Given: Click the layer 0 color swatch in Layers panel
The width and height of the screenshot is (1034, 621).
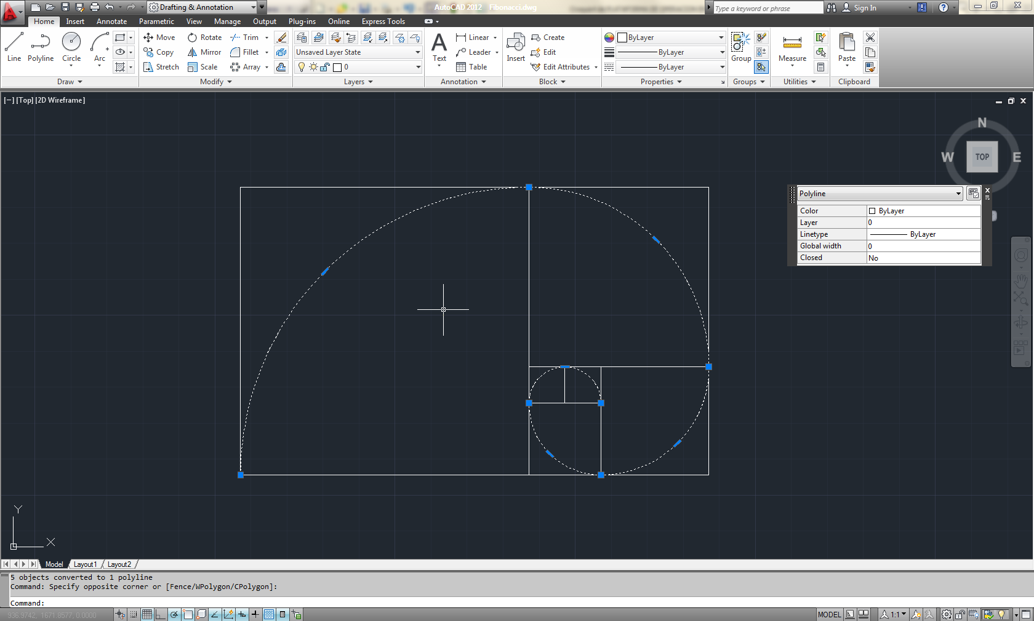Looking at the screenshot, I should [x=337, y=67].
